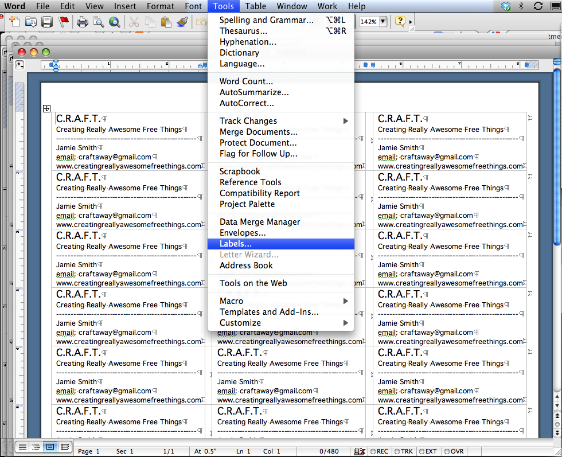Toggle REC macro recording indicator

point(380,451)
